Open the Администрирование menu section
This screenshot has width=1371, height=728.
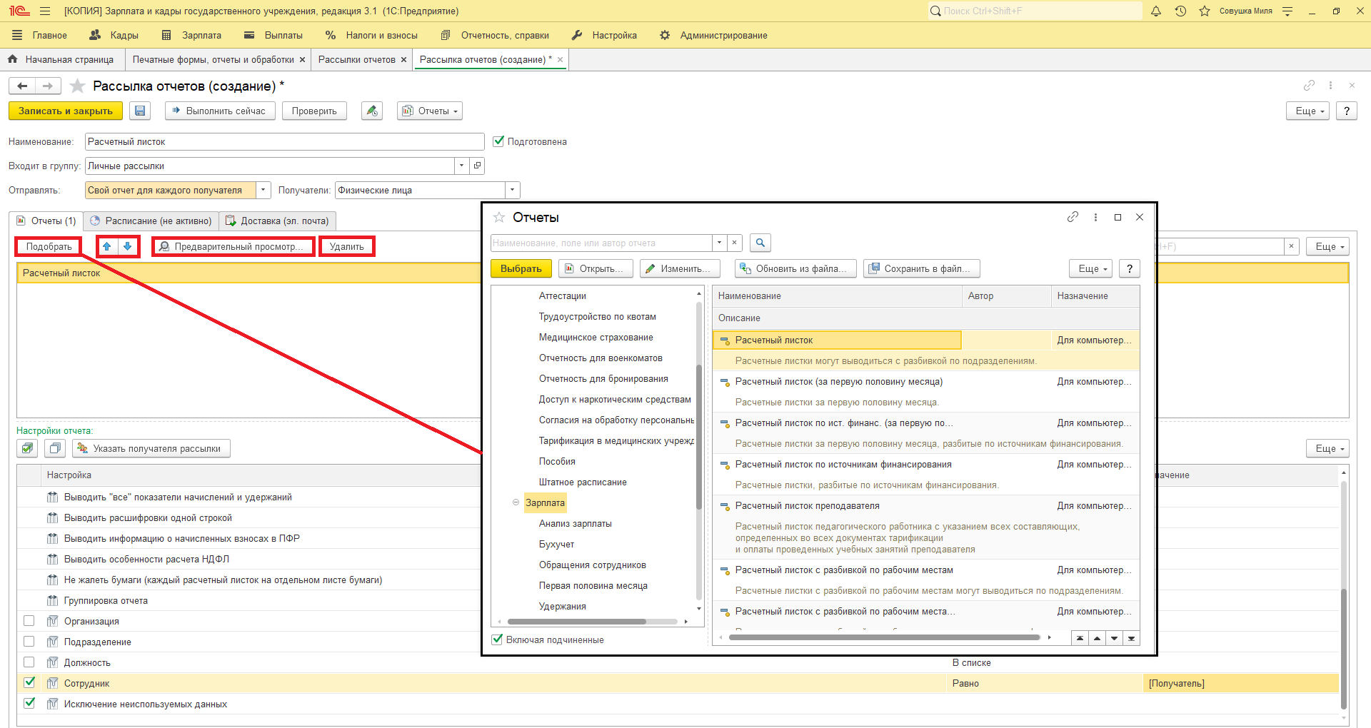[713, 35]
